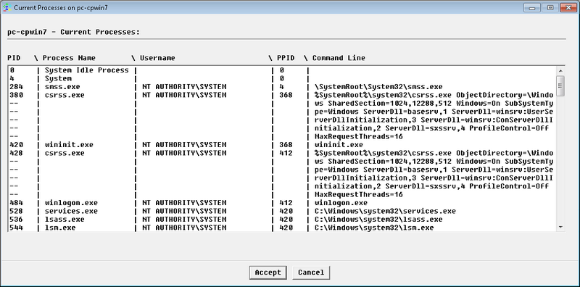Select the services.exe process name
This screenshot has height=287, width=580.
click(x=71, y=211)
